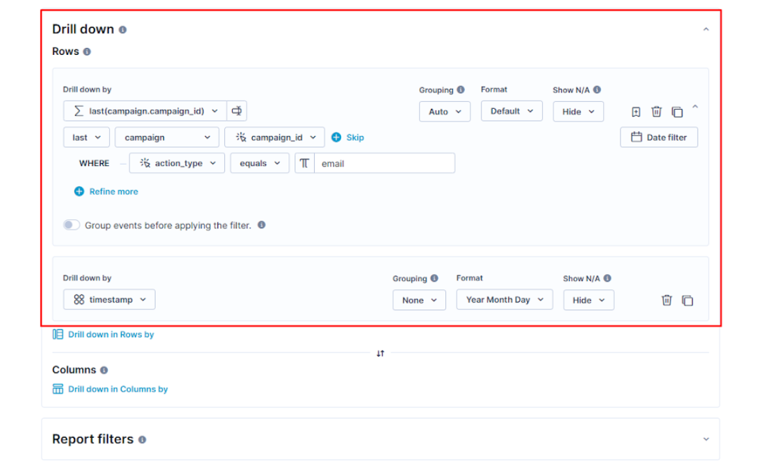Enable Group events before applying the filter
This screenshot has width=765, height=467.
coord(72,225)
